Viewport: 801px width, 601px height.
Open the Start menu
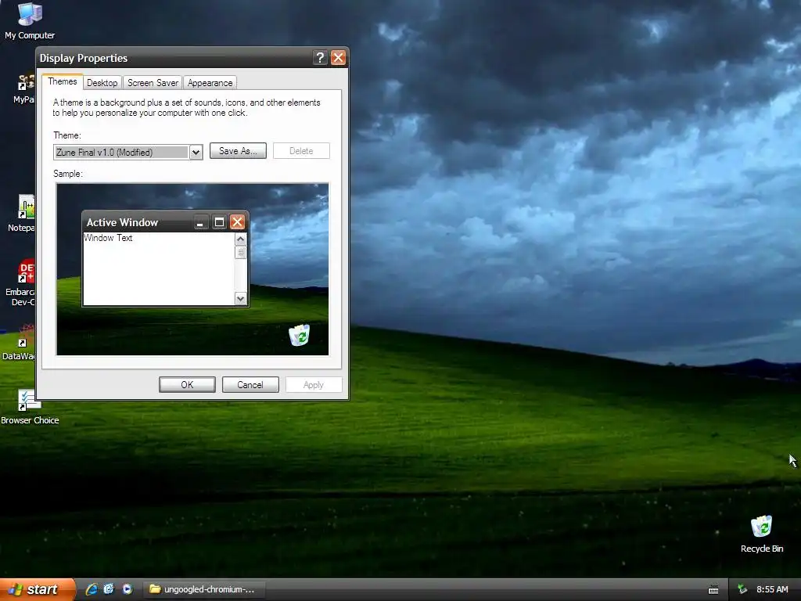click(37, 589)
